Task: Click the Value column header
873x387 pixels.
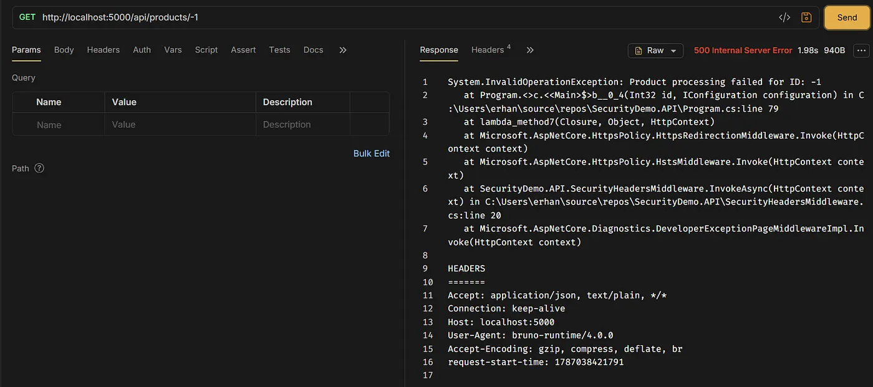Action: click(x=124, y=102)
